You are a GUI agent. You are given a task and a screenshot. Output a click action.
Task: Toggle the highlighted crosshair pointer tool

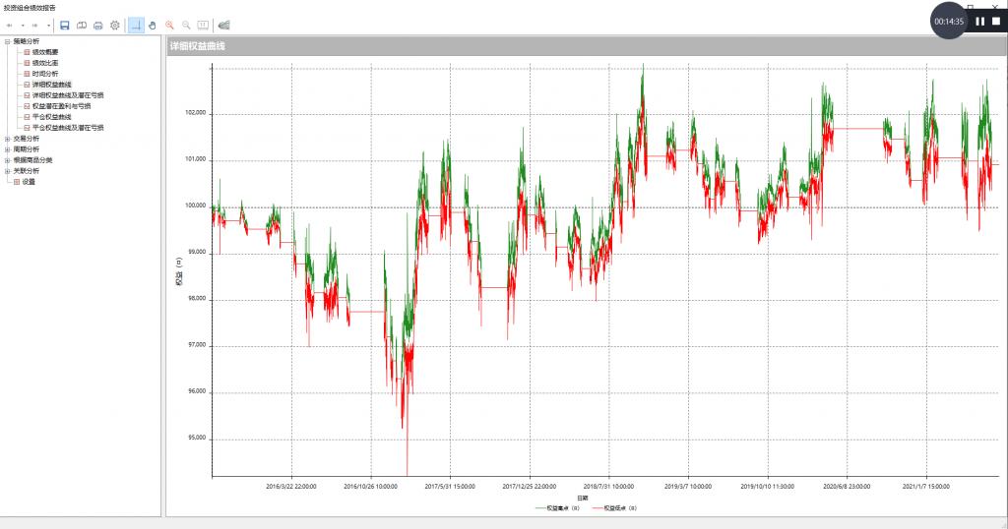point(136,25)
